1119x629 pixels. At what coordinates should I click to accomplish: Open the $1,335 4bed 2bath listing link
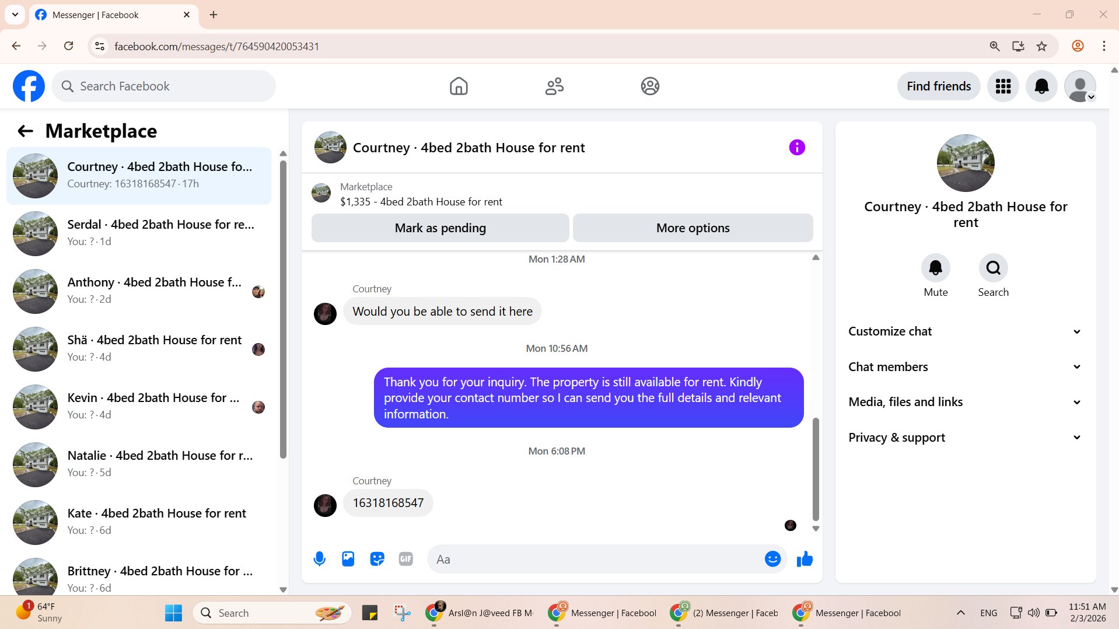point(421,202)
